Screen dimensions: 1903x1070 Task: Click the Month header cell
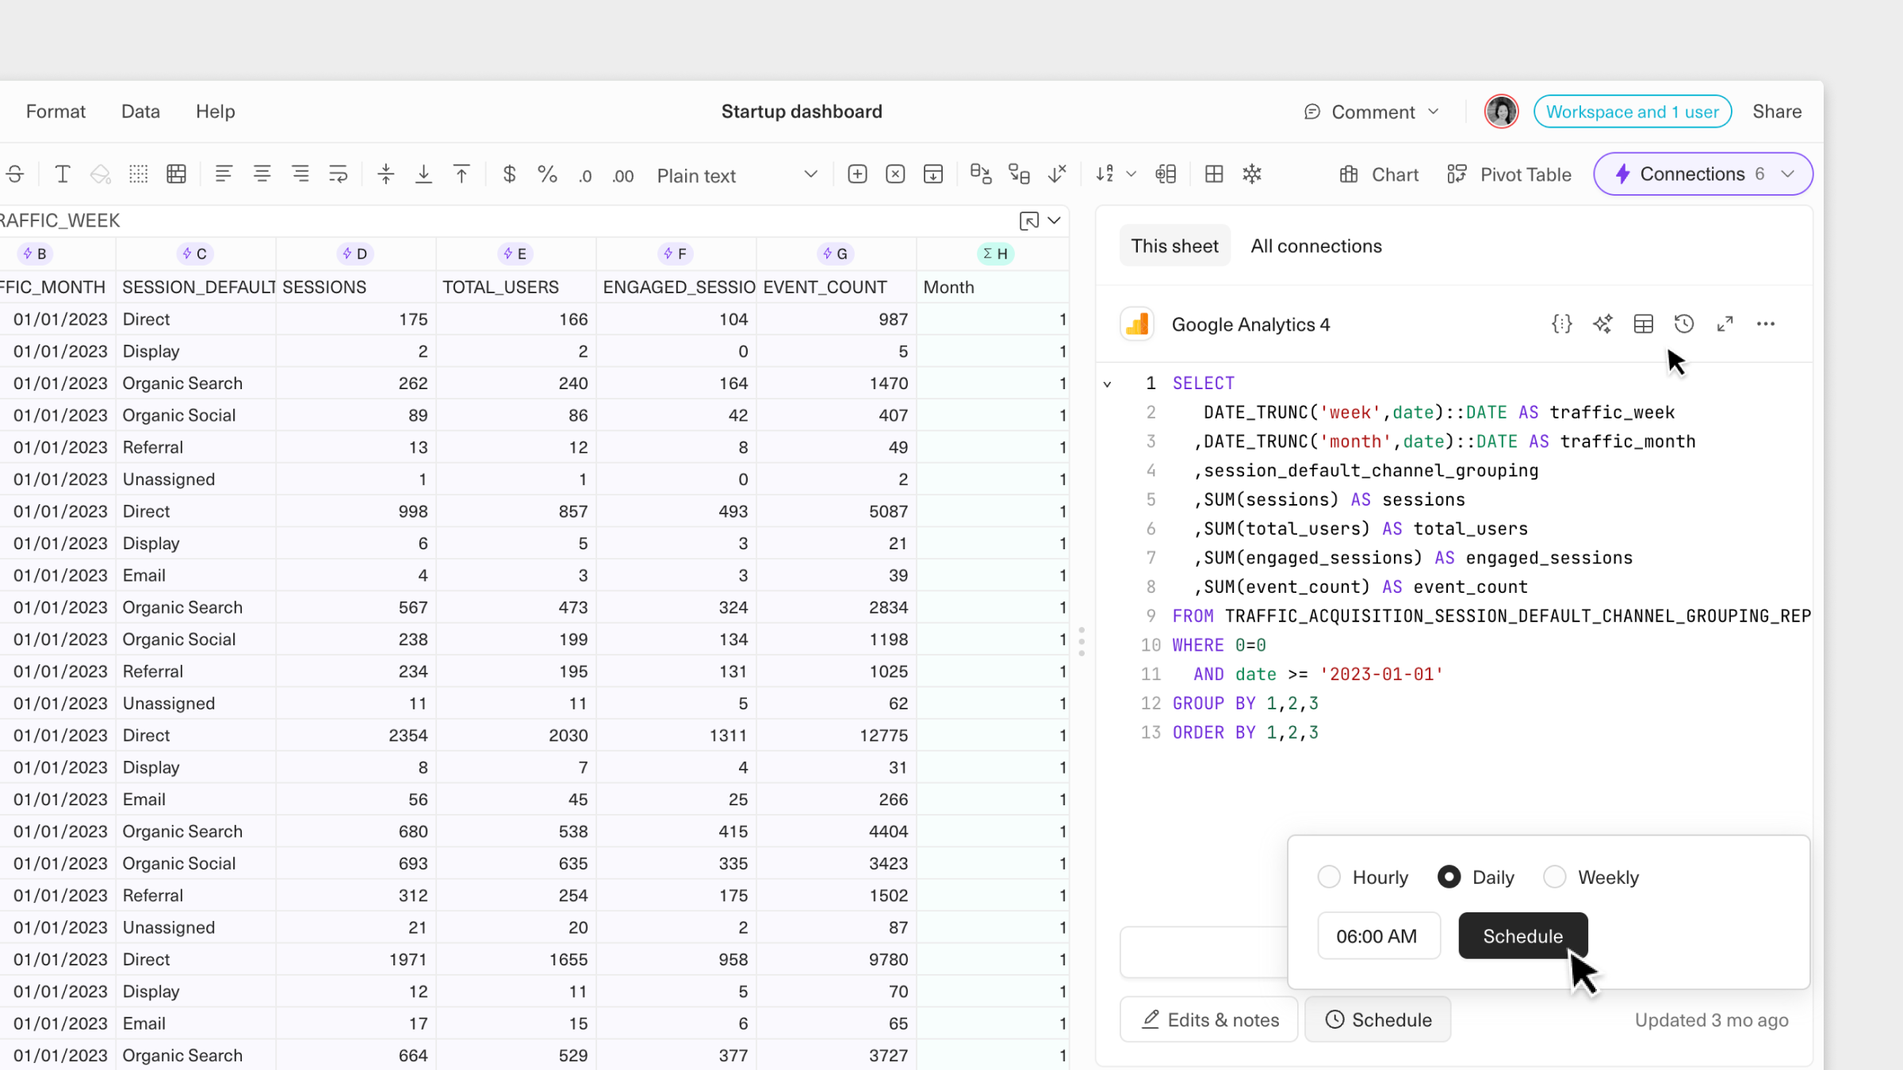click(x=994, y=287)
